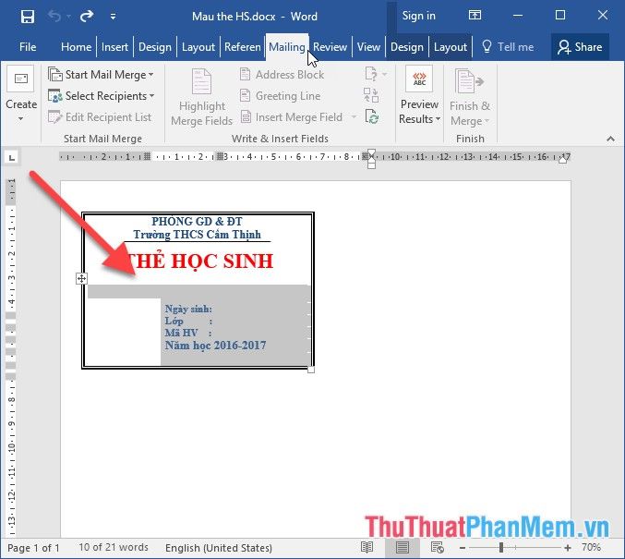Open Finish & Merge dropdown
625x559 pixels.
(x=470, y=97)
